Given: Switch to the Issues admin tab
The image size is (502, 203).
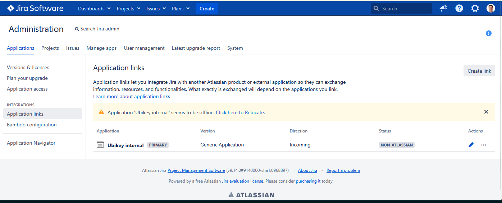Looking at the screenshot, I should [x=73, y=48].
